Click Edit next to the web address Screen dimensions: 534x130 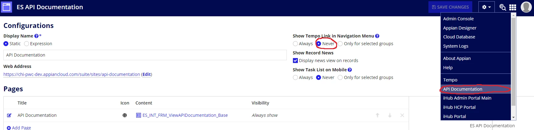point(147,74)
